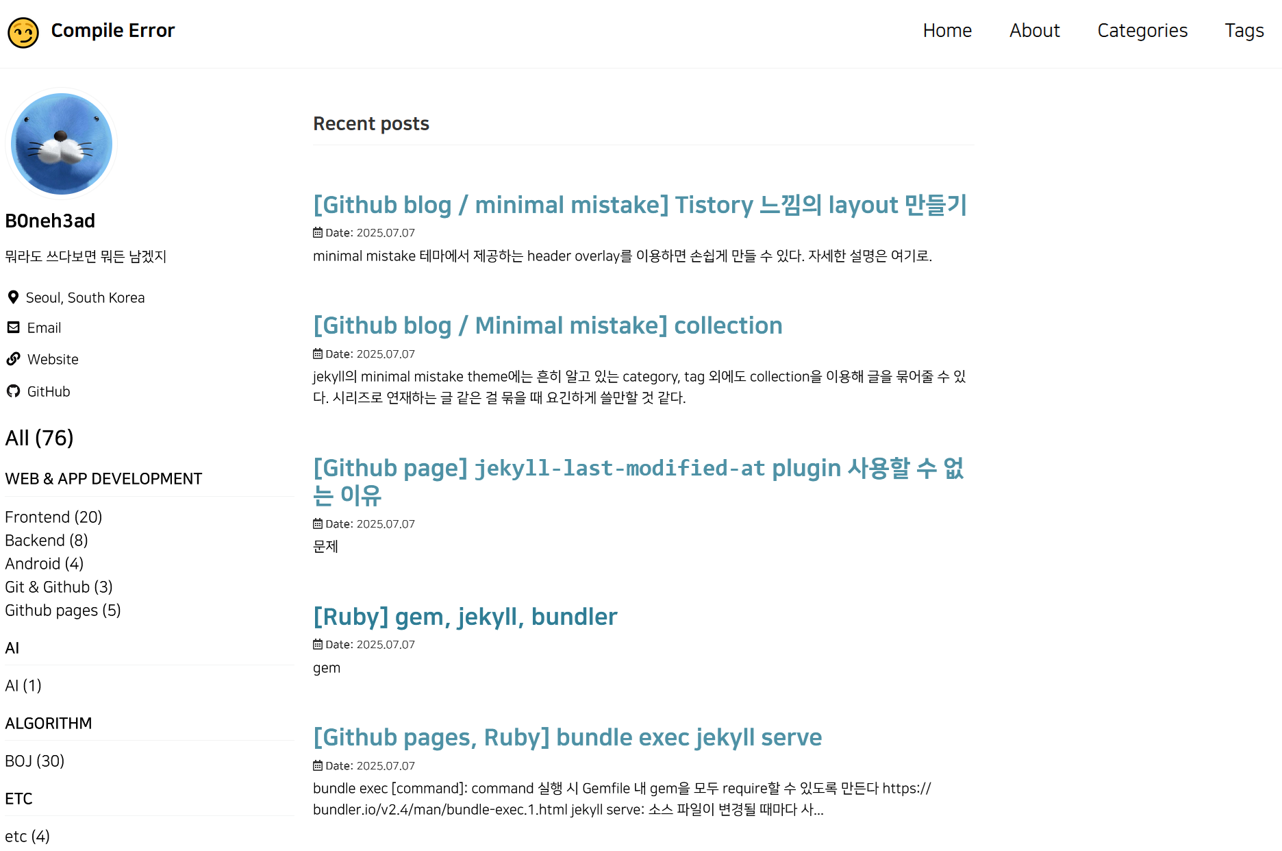1282x851 pixels.
Task: Select the Frontend (20) category
Action: (x=53, y=517)
